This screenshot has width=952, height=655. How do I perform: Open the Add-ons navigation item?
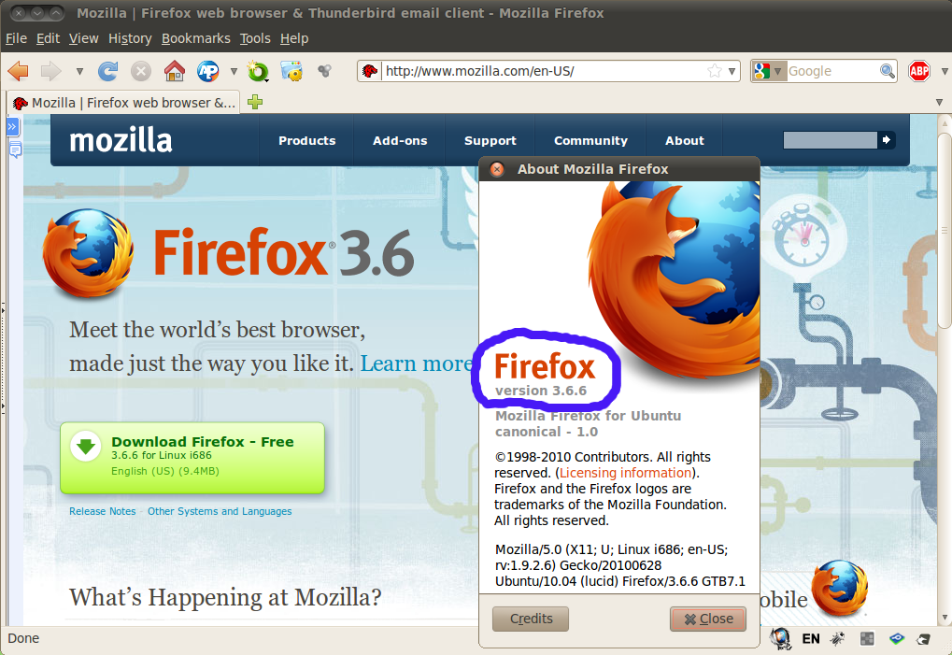pyautogui.click(x=400, y=140)
